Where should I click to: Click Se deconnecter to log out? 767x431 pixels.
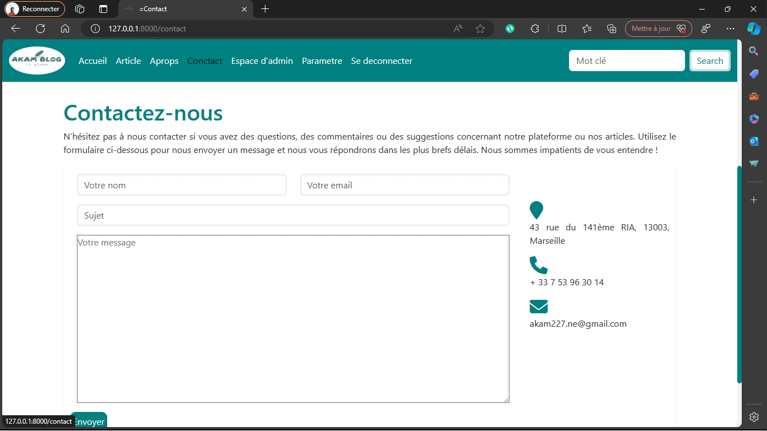[382, 61]
